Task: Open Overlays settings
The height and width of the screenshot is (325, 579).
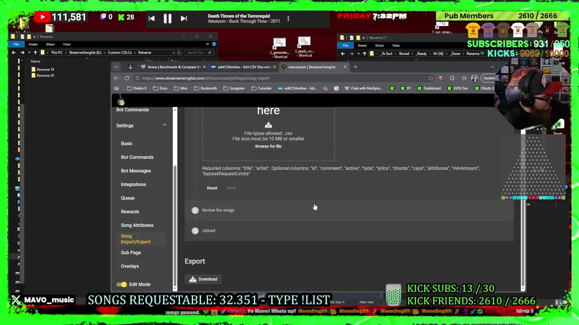Action: click(x=130, y=266)
